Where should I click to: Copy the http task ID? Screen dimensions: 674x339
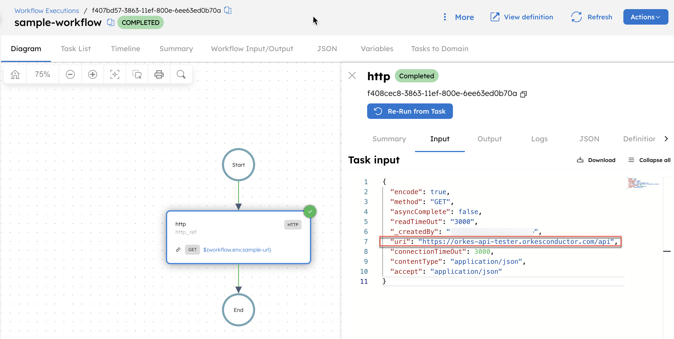(523, 94)
